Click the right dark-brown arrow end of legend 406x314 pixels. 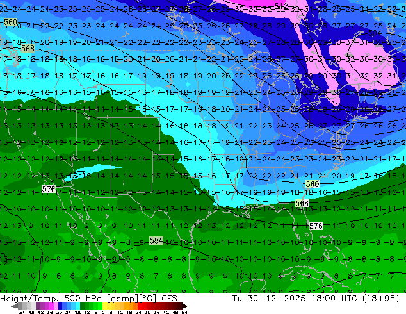coord(184,306)
